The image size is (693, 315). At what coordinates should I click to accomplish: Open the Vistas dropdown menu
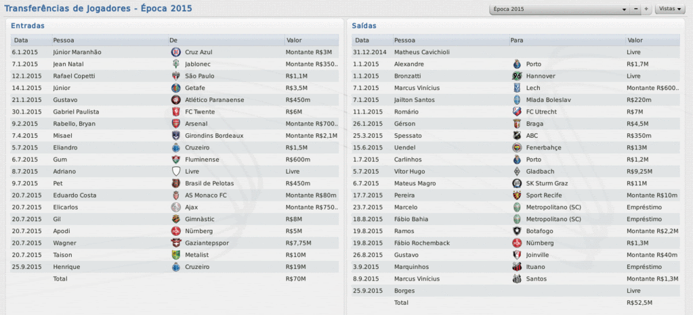(x=670, y=10)
